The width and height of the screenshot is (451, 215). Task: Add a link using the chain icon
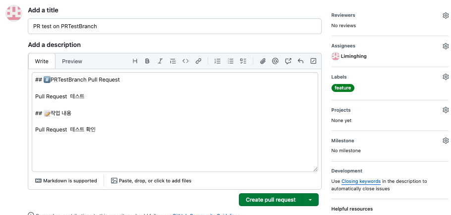(198, 61)
